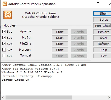Click the 'Status Check OK' log line
Viewport: 111px width, 100px height.
(16, 80)
